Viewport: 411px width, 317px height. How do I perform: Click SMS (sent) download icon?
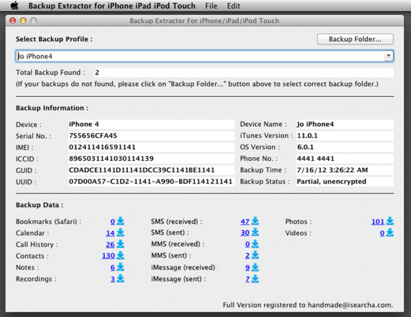point(255,233)
